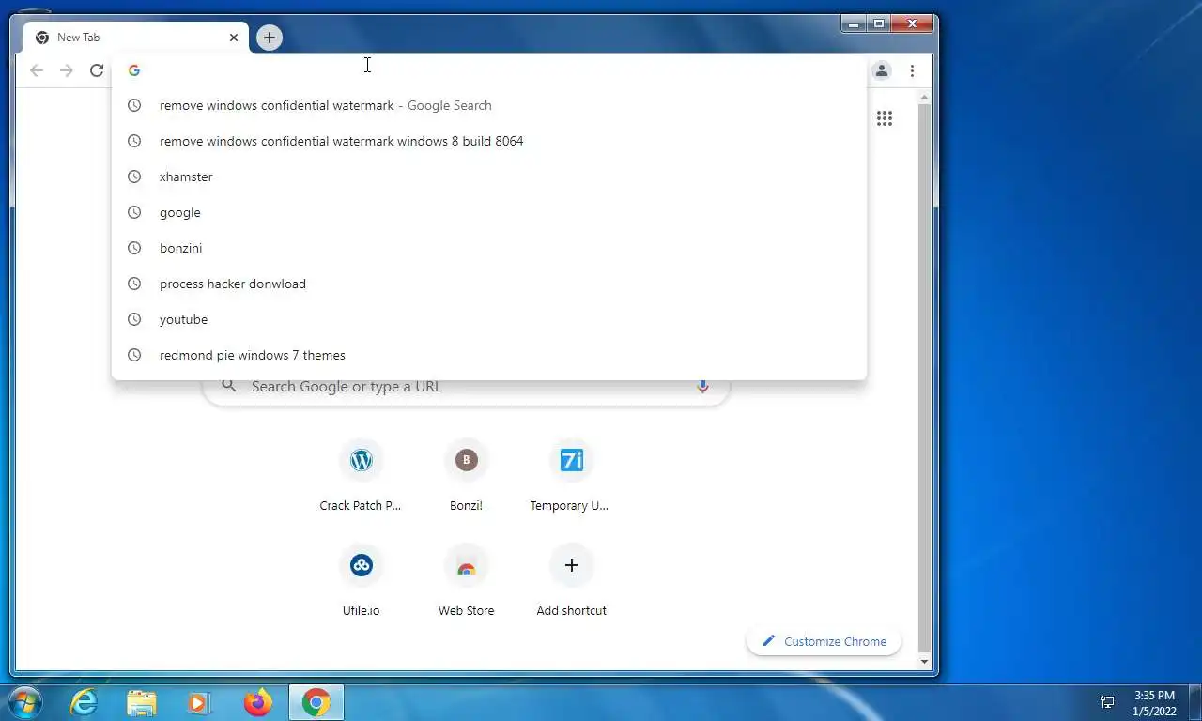The height and width of the screenshot is (721, 1202).
Task: Select redmond pie windows 7 themes suggestion
Action: (489, 355)
